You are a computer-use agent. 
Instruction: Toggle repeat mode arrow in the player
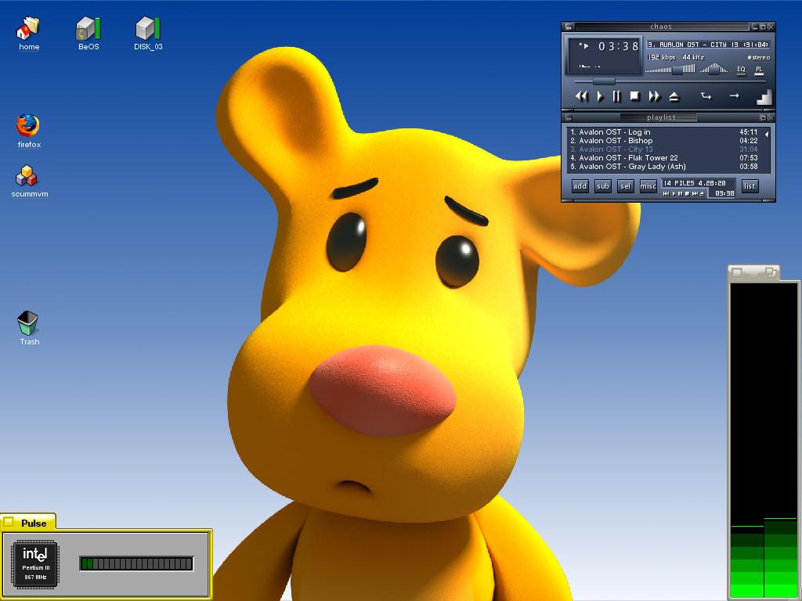pyautogui.click(x=734, y=95)
